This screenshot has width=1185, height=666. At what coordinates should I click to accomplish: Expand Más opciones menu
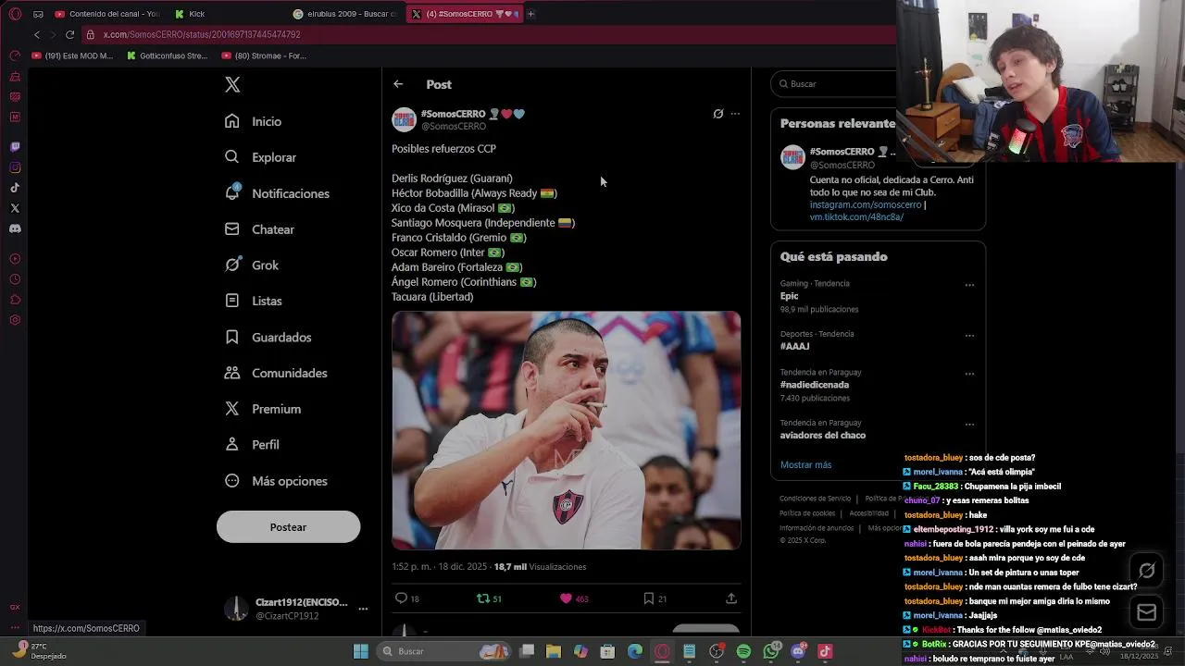tap(276, 481)
